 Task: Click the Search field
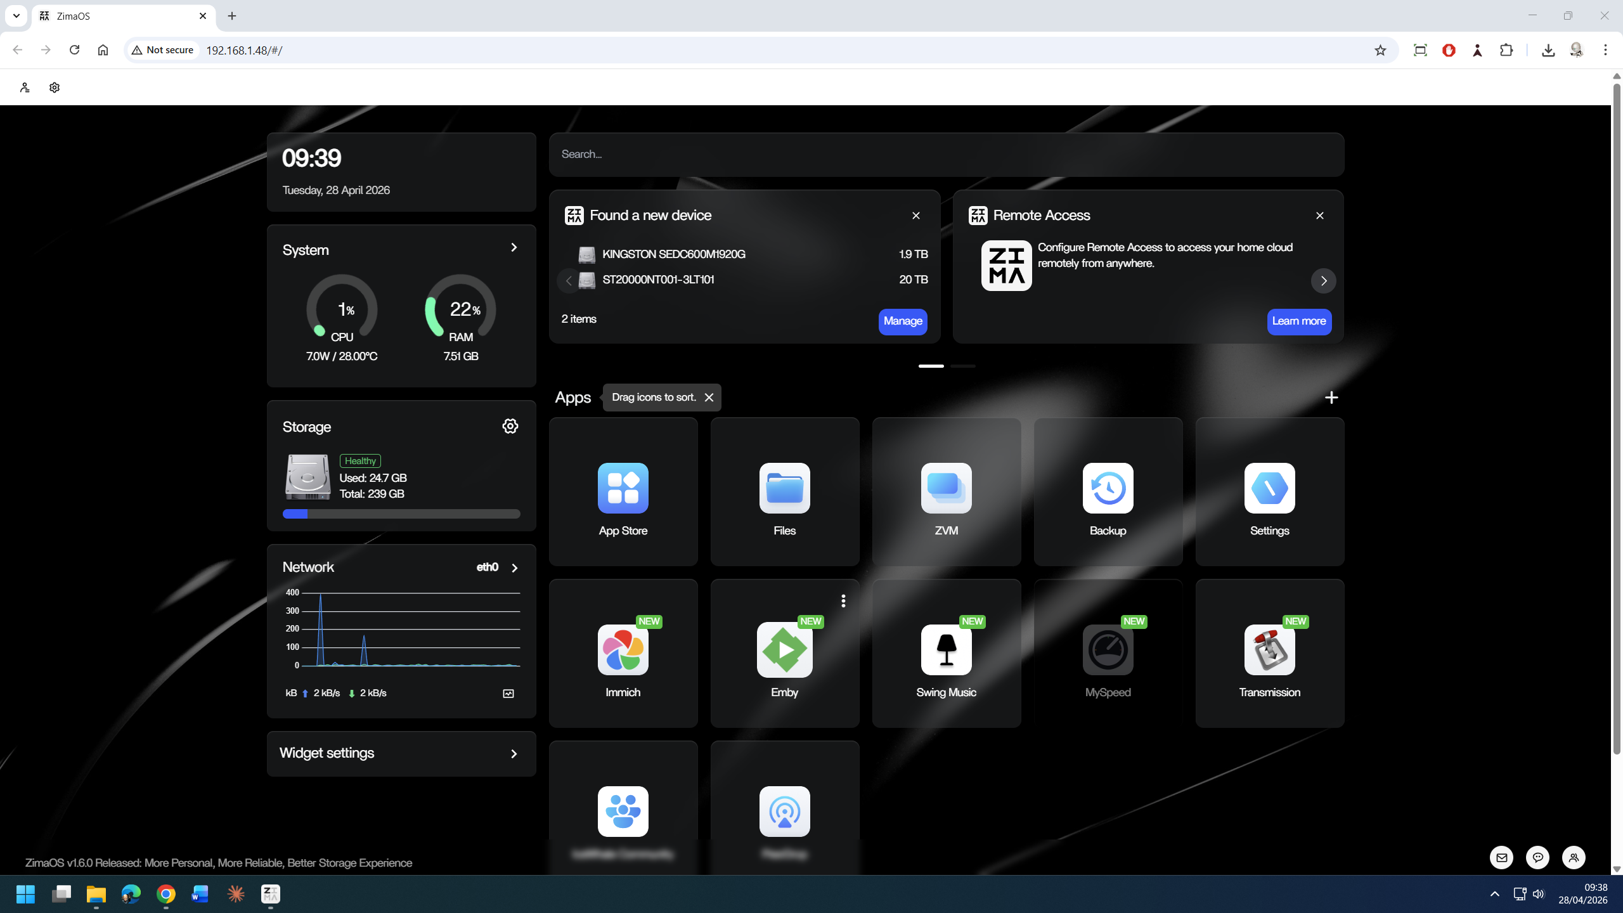coord(947,155)
